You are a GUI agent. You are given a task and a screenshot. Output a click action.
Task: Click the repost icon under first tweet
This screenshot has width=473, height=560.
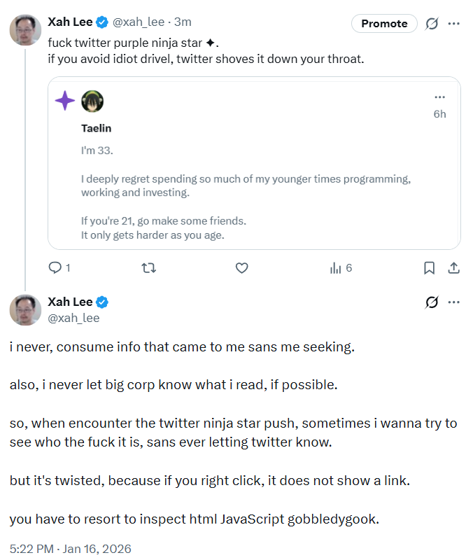pyautogui.click(x=148, y=267)
